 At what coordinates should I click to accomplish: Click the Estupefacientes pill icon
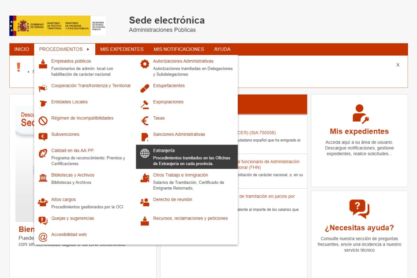[x=145, y=88]
